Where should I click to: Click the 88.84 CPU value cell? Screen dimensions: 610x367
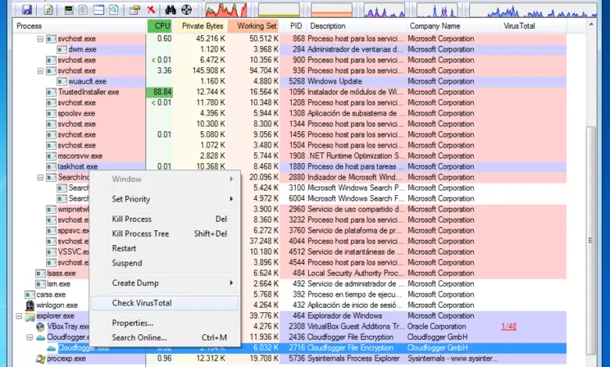pos(160,92)
